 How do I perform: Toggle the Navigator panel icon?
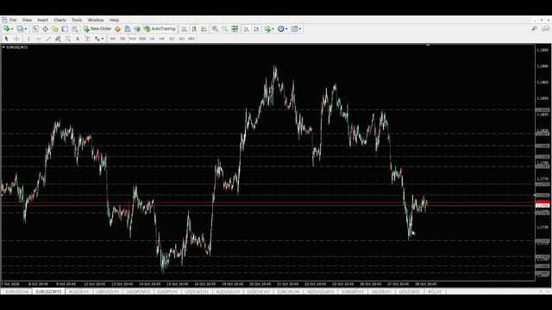click(55, 28)
